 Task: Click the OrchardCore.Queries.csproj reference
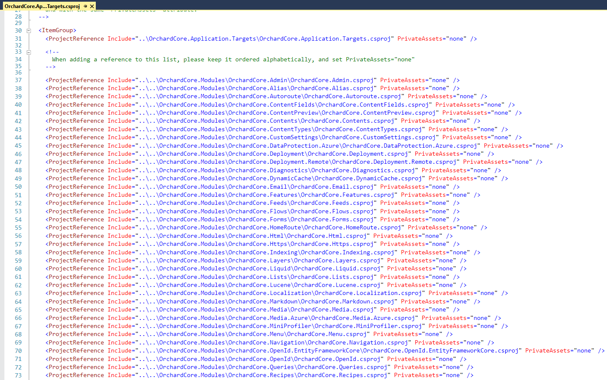259,367
